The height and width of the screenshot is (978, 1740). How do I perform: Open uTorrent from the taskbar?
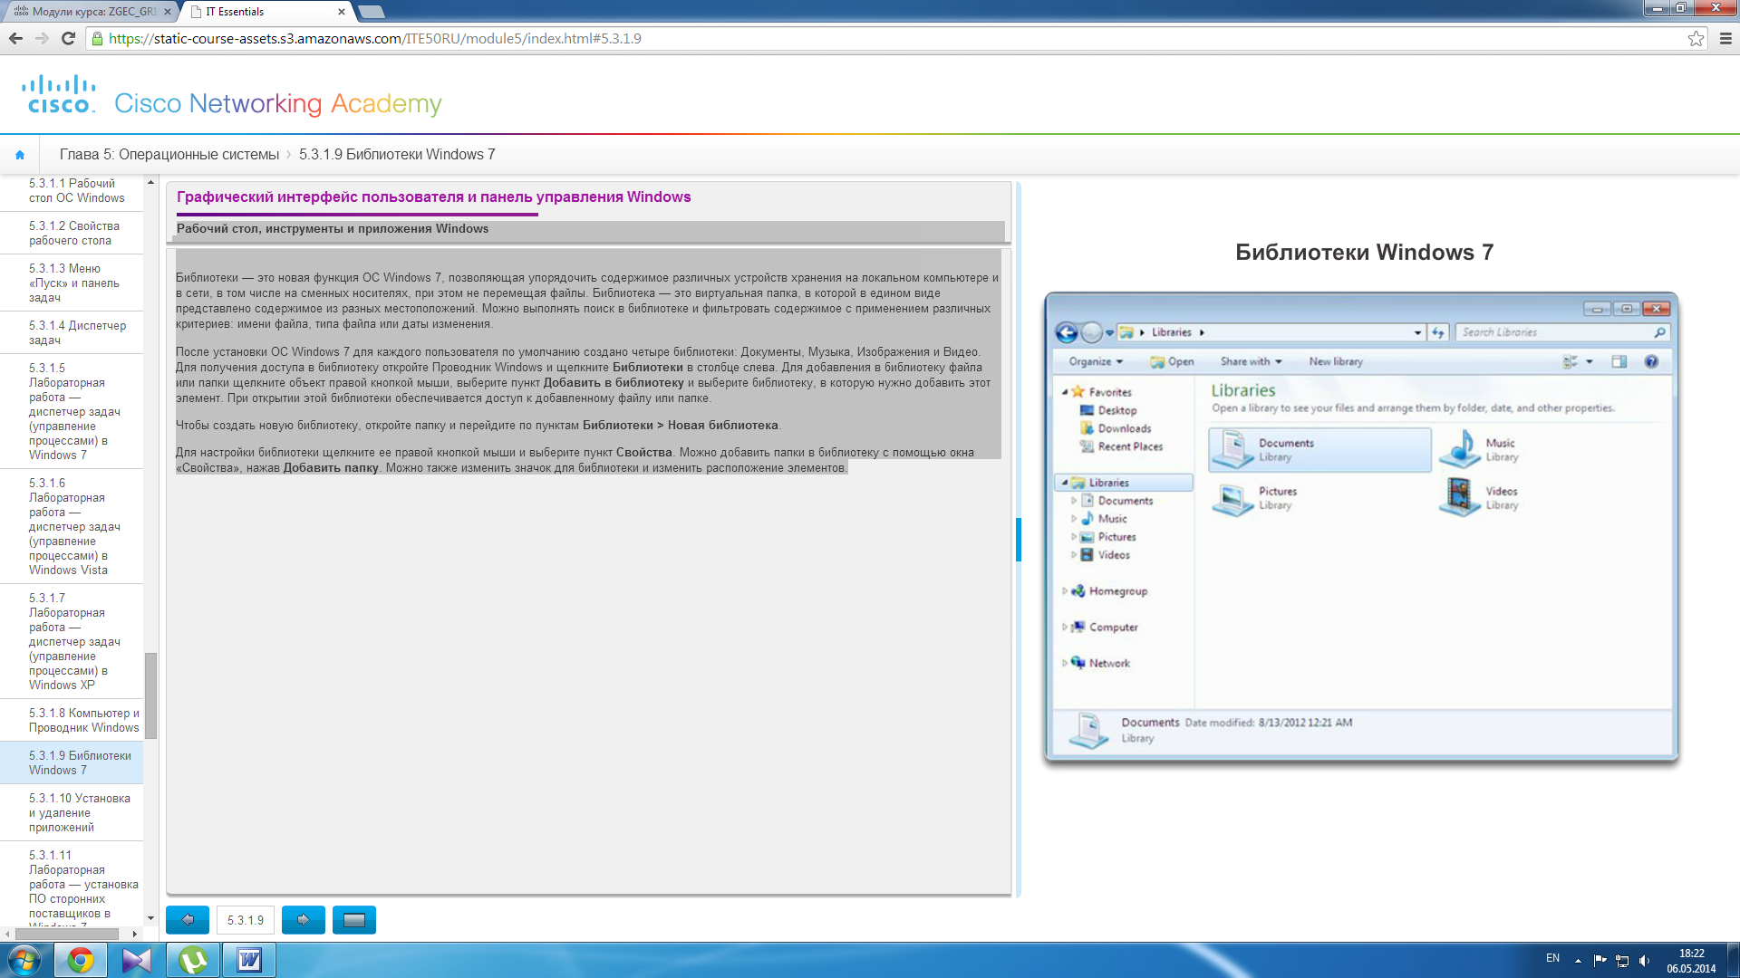coord(193,960)
